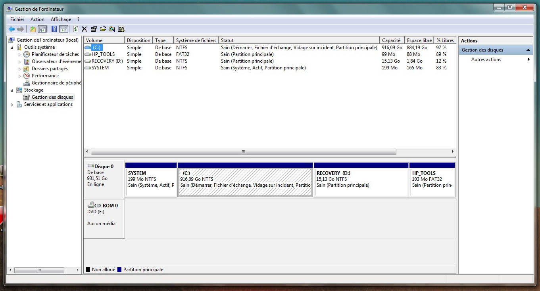The image size is (540, 291).
Task: Select Performance node in tree
Action: tap(45, 76)
